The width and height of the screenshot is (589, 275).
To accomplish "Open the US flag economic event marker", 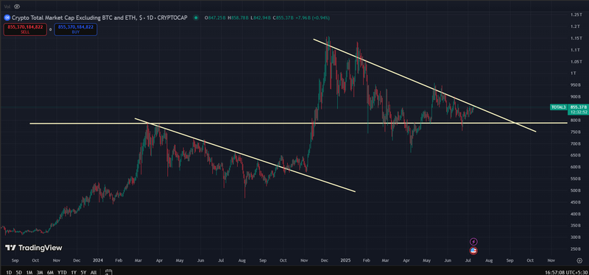I will pos(473,251).
